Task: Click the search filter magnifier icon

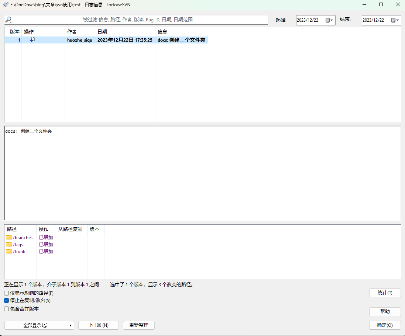Action: (x=8, y=20)
